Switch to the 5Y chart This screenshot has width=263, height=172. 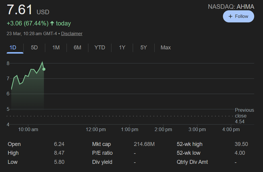[x=143, y=47]
